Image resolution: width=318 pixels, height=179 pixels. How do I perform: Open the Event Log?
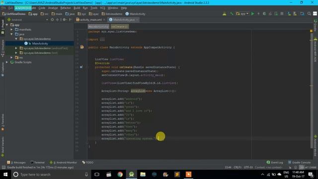(275, 163)
